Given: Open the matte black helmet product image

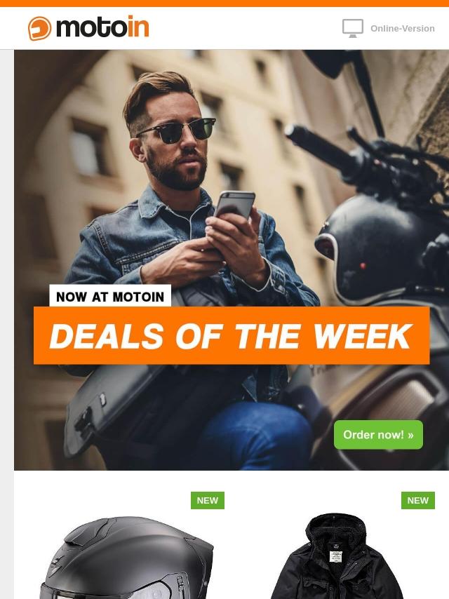Looking at the screenshot, I should click(x=126, y=558).
